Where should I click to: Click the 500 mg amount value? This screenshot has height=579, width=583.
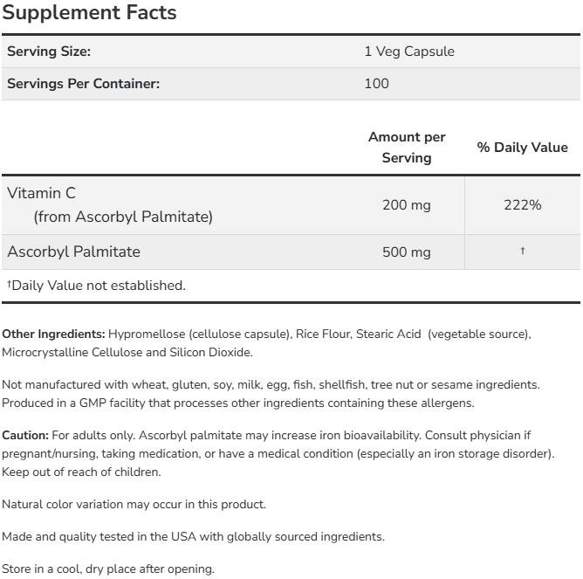coord(407,252)
